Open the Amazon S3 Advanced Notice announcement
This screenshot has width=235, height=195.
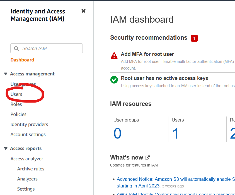[176, 182]
